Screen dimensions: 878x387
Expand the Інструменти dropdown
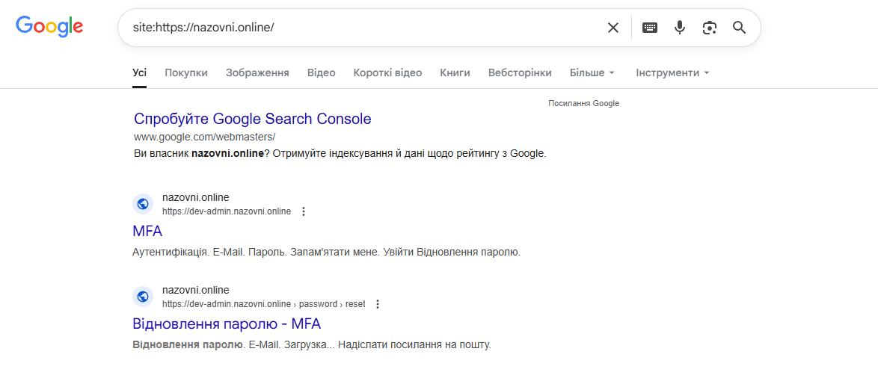point(672,72)
